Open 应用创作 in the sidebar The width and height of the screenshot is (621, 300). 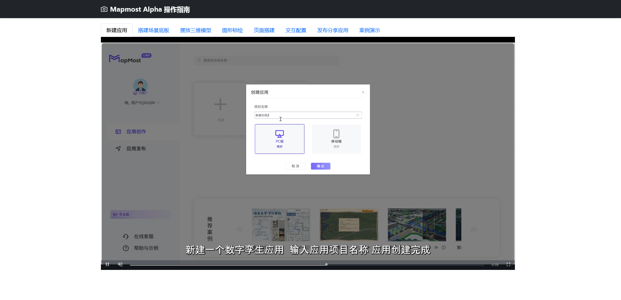point(143,132)
